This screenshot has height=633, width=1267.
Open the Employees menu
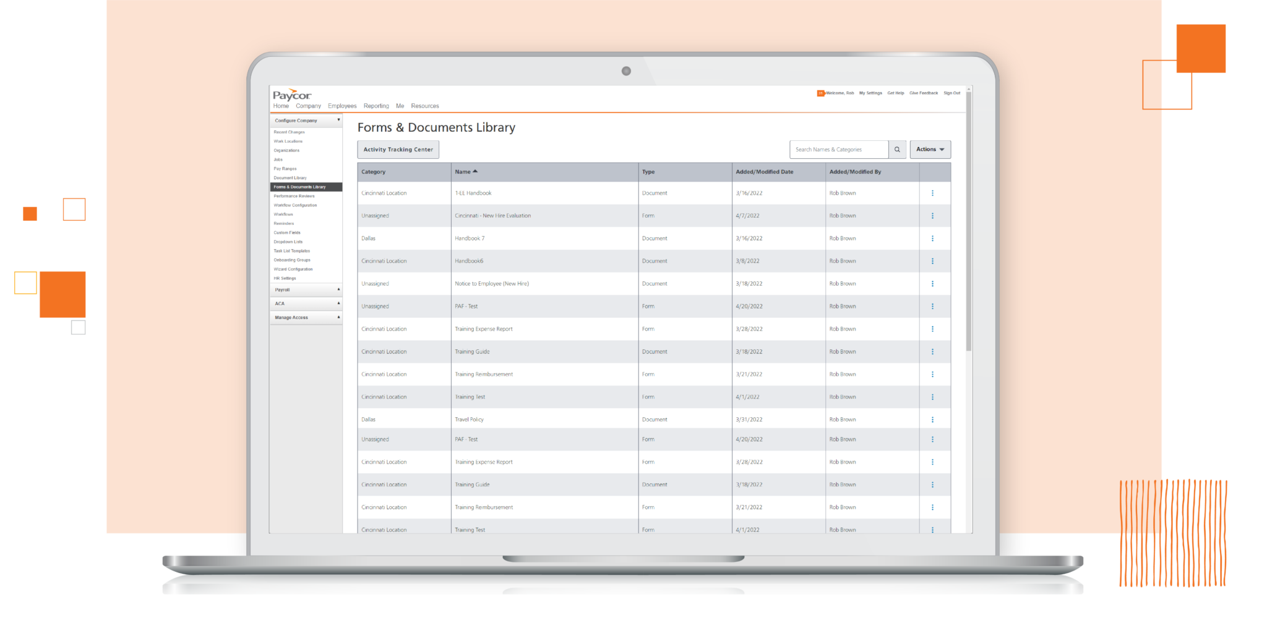tap(341, 106)
